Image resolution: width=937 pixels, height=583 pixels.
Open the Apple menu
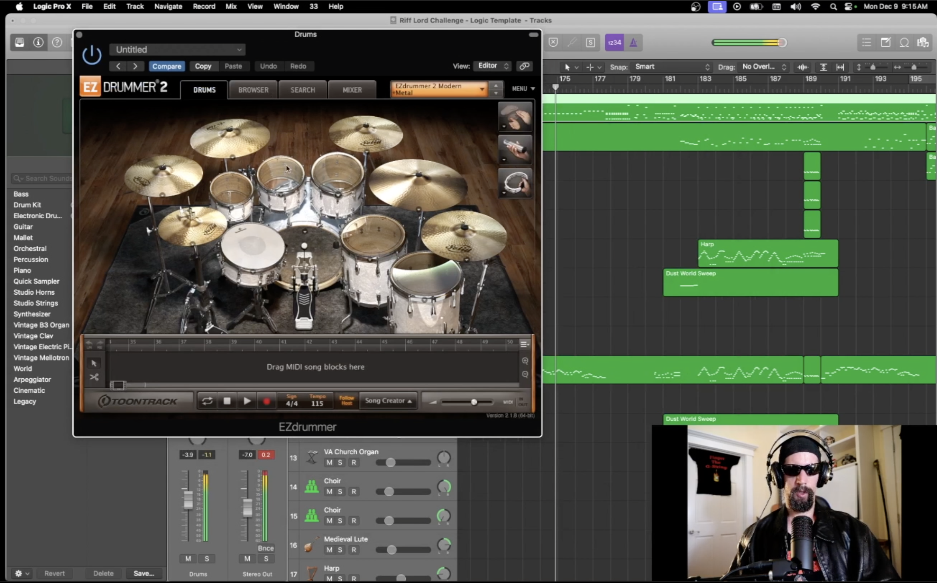[19, 6]
